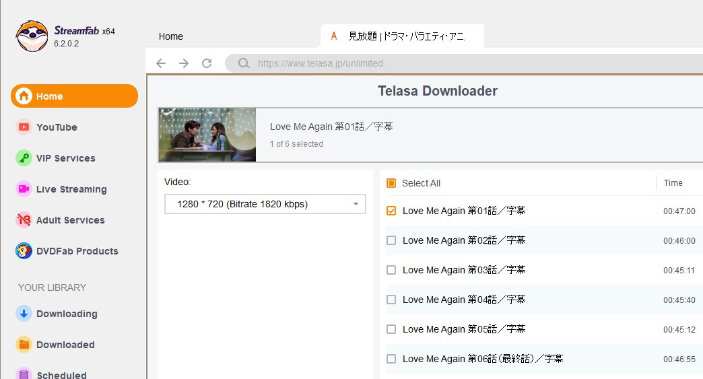703x379 pixels.
Task: Check Love Me Again 第04話 checkbox
Action: [x=391, y=300]
